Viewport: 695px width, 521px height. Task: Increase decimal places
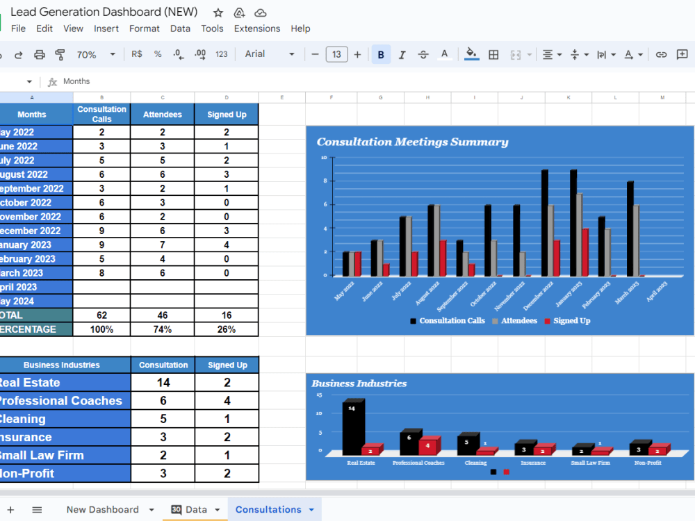click(200, 54)
